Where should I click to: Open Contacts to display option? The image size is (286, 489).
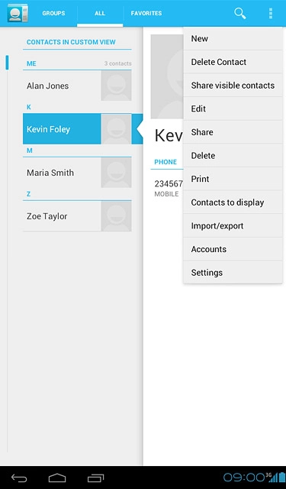click(233, 202)
